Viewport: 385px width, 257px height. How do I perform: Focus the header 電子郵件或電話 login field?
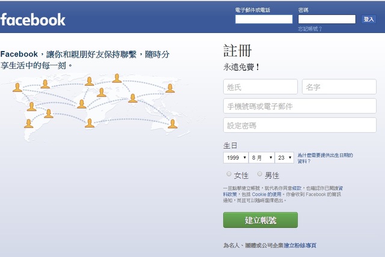click(263, 19)
